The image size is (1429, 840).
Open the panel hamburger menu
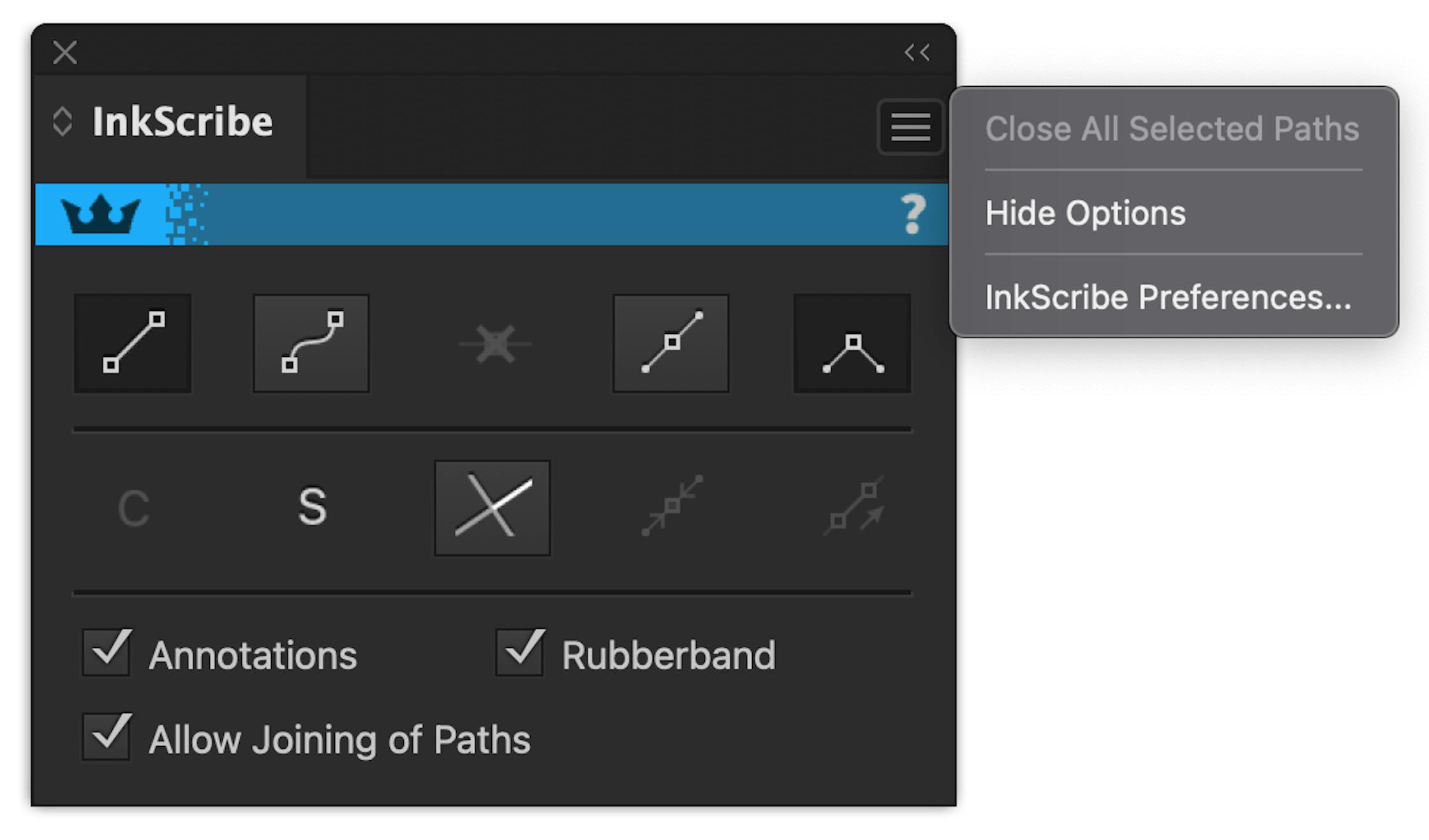tap(910, 126)
